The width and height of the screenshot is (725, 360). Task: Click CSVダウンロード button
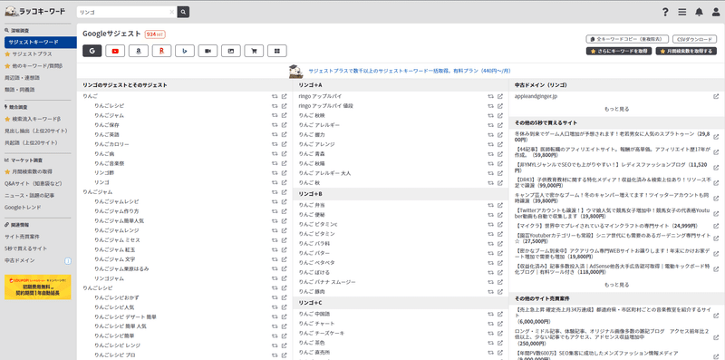click(694, 39)
